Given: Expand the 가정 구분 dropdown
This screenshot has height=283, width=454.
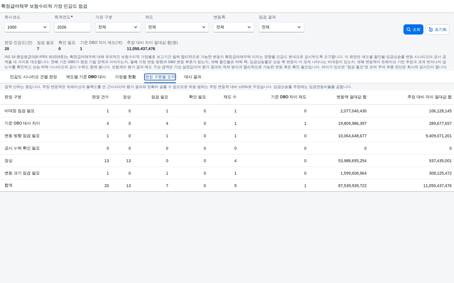Looking at the screenshot, I should coord(118,27).
